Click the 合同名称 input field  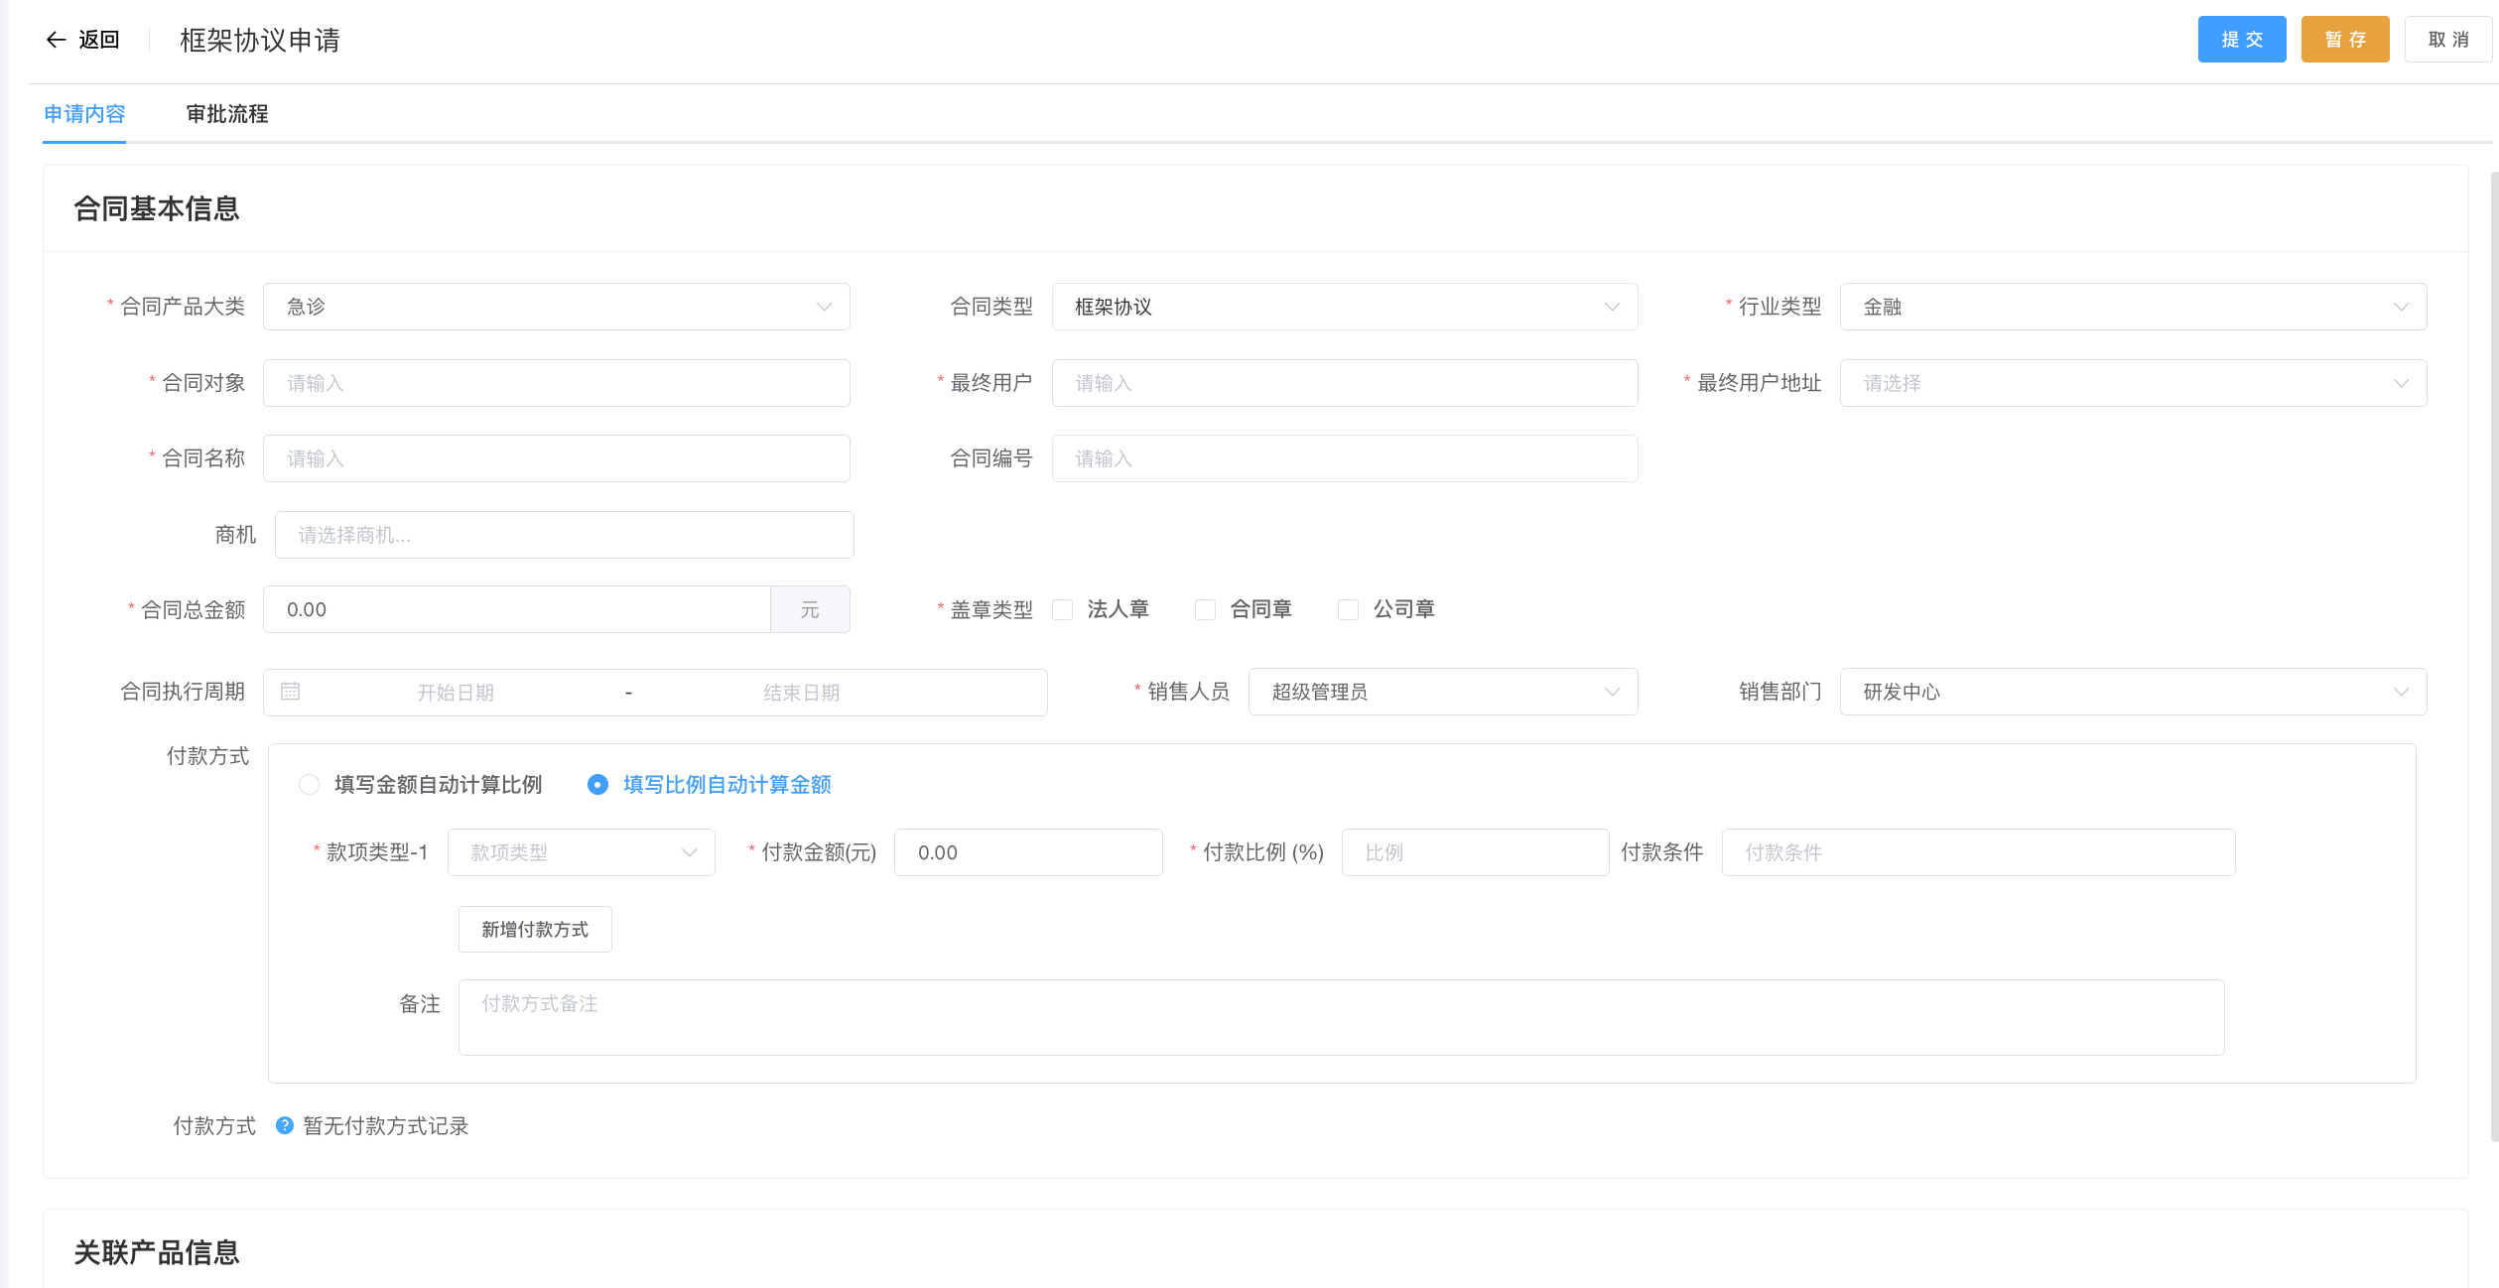(x=556, y=458)
